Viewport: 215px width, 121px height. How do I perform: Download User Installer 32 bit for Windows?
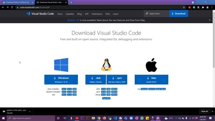[70, 89]
